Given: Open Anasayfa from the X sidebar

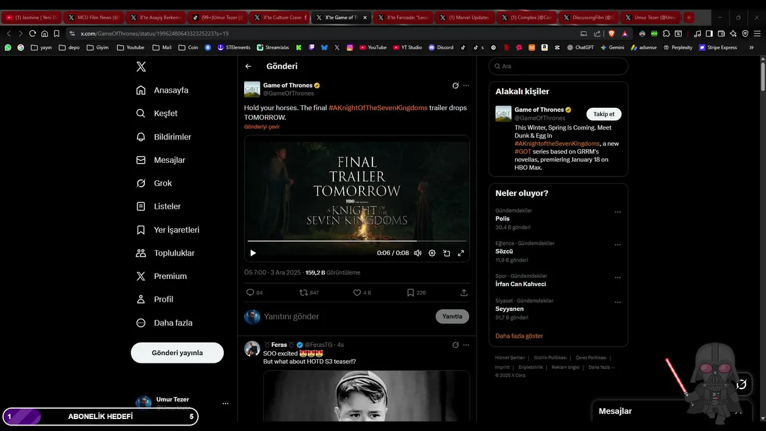Looking at the screenshot, I should (162, 90).
